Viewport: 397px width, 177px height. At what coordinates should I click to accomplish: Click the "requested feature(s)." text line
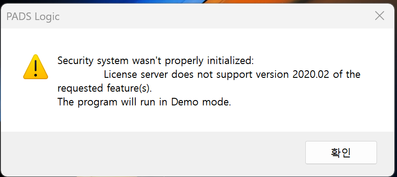tap(104, 88)
